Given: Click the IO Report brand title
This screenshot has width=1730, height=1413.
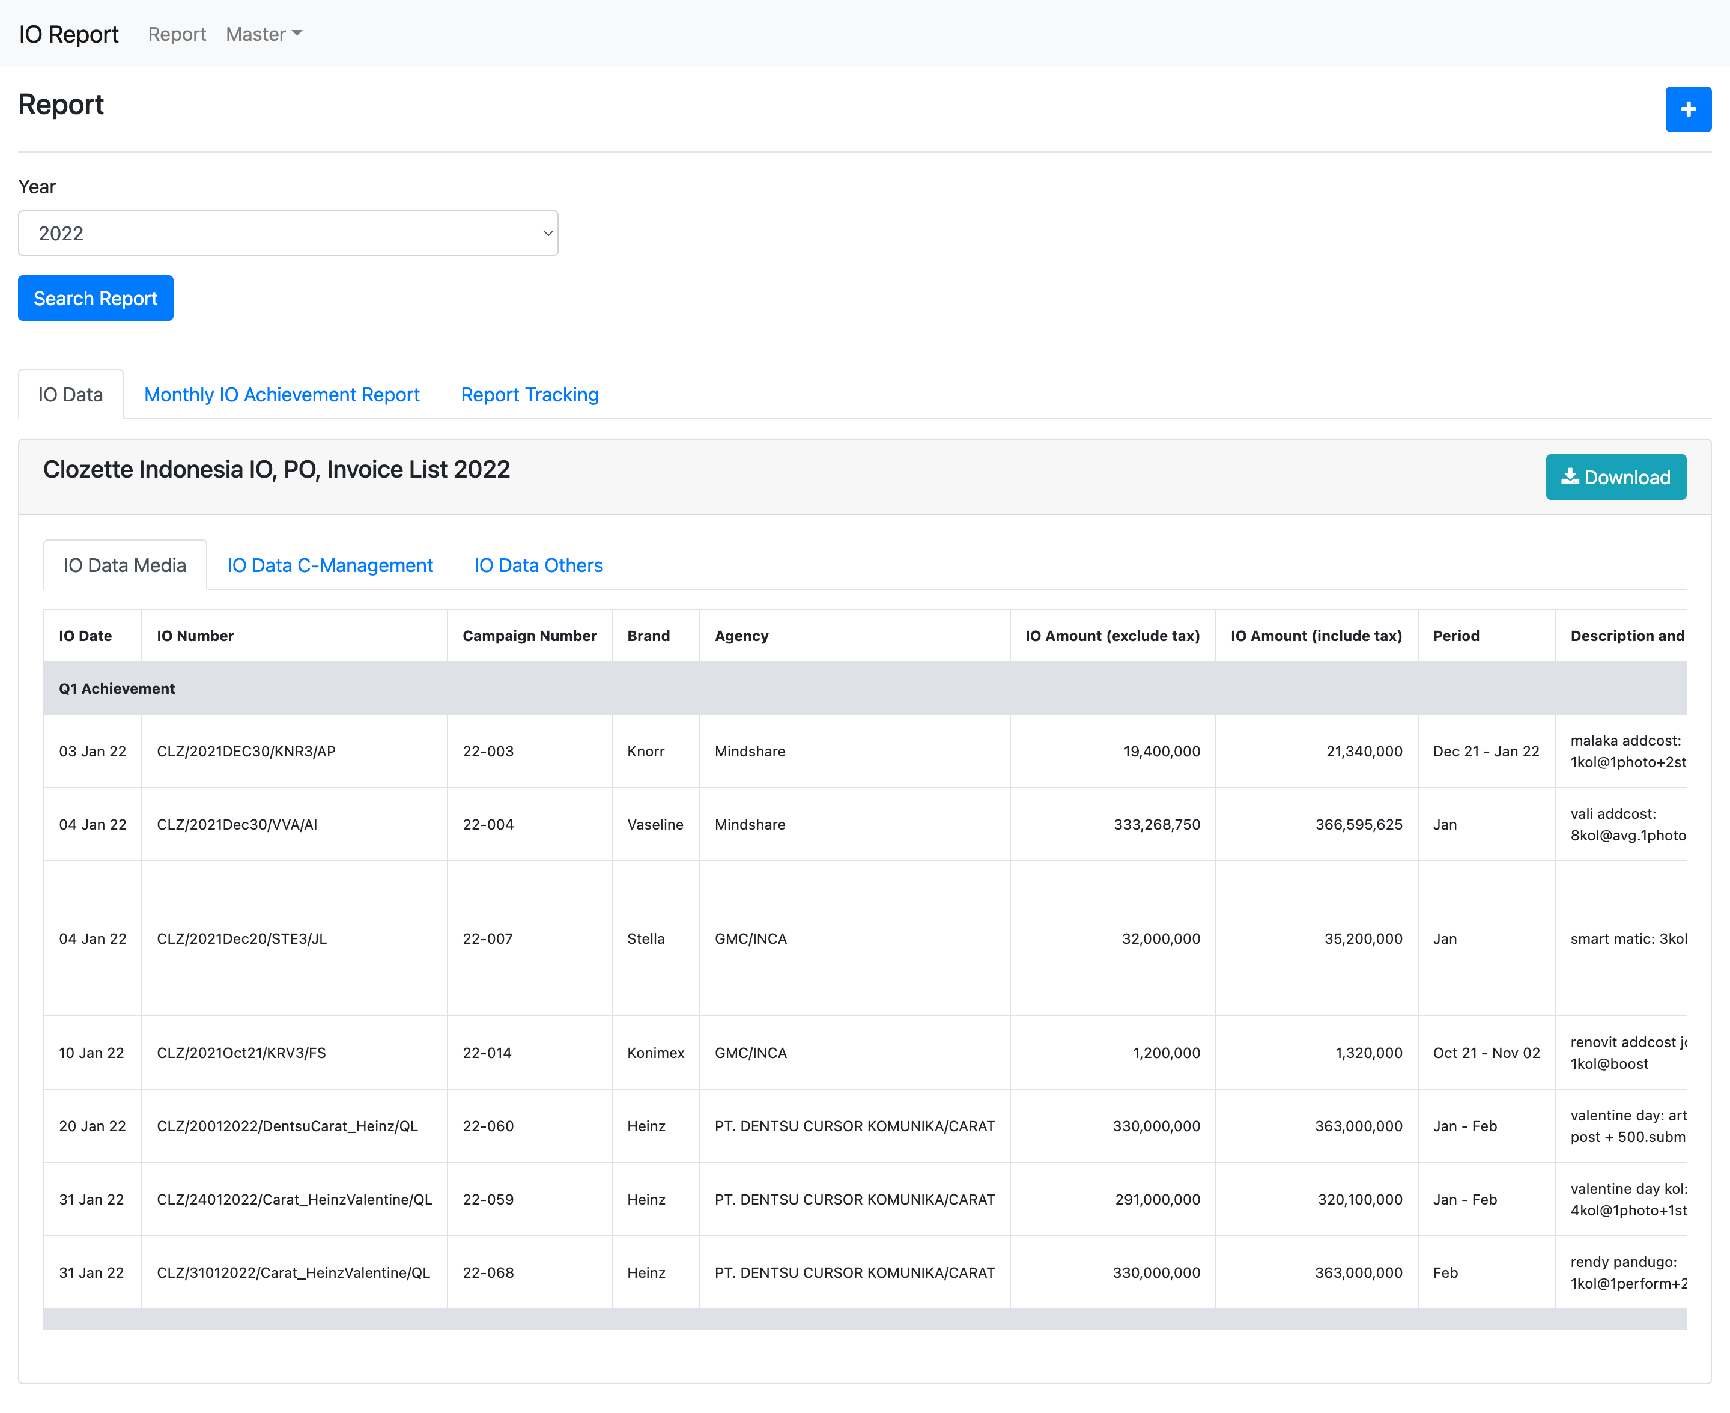Looking at the screenshot, I should tap(69, 34).
